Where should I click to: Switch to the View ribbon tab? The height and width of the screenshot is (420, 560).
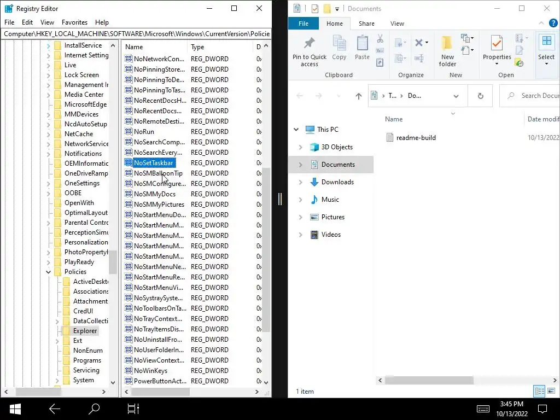(x=397, y=23)
